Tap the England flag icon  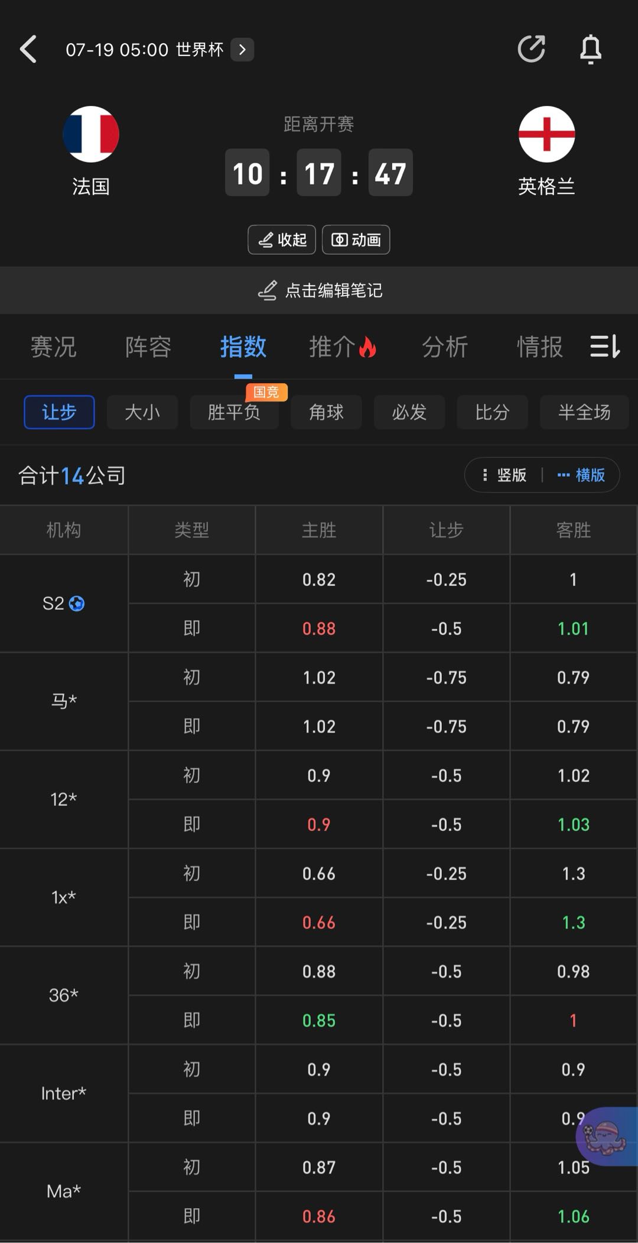(546, 134)
